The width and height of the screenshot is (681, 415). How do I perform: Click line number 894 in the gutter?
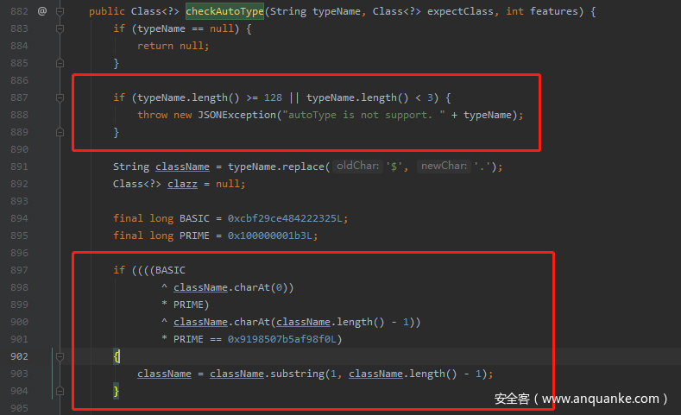point(19,218)
